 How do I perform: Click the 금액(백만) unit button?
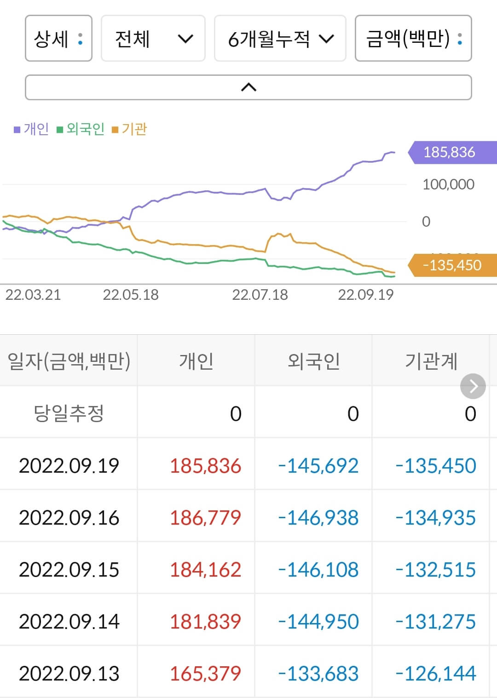pos(413,39)
